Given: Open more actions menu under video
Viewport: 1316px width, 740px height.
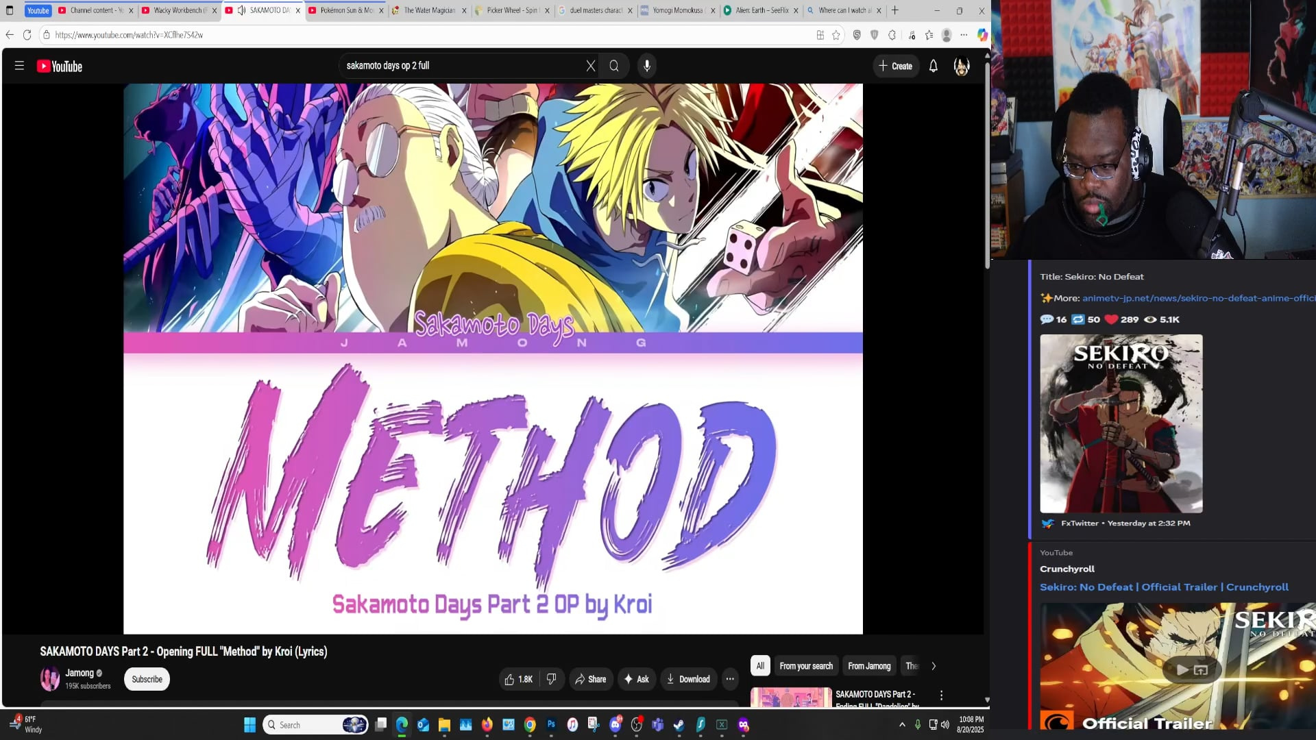Looking at the screenshot, I should (730, 679).
